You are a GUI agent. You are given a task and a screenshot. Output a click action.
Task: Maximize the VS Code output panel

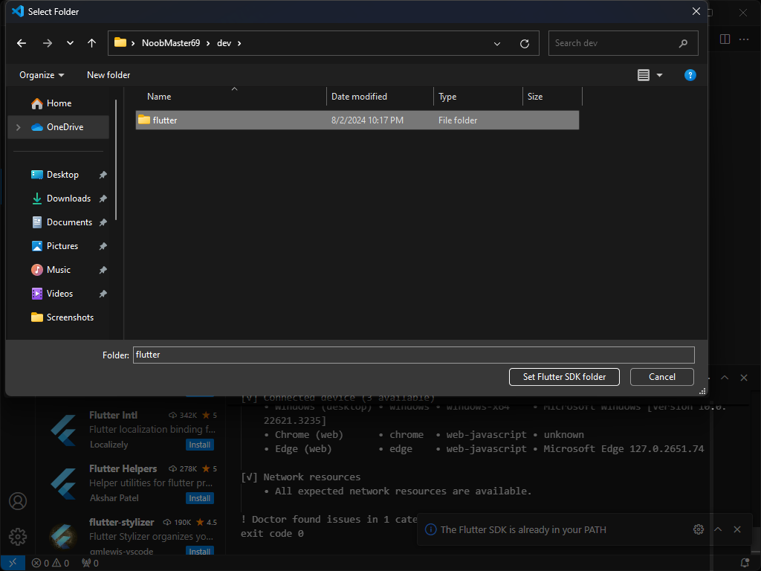(725, 378)
